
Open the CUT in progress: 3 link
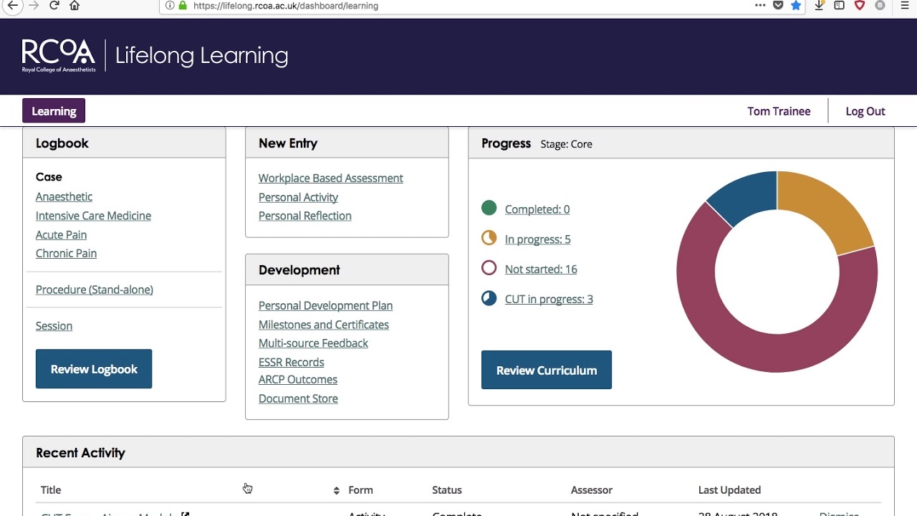point(549,299)
